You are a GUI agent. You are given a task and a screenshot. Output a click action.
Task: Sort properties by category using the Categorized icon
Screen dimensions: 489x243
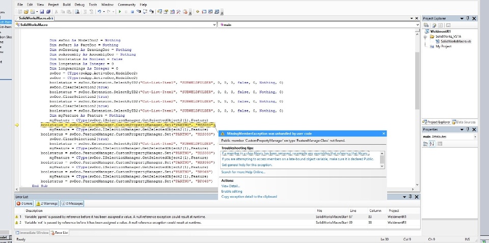tap(426, 144)
